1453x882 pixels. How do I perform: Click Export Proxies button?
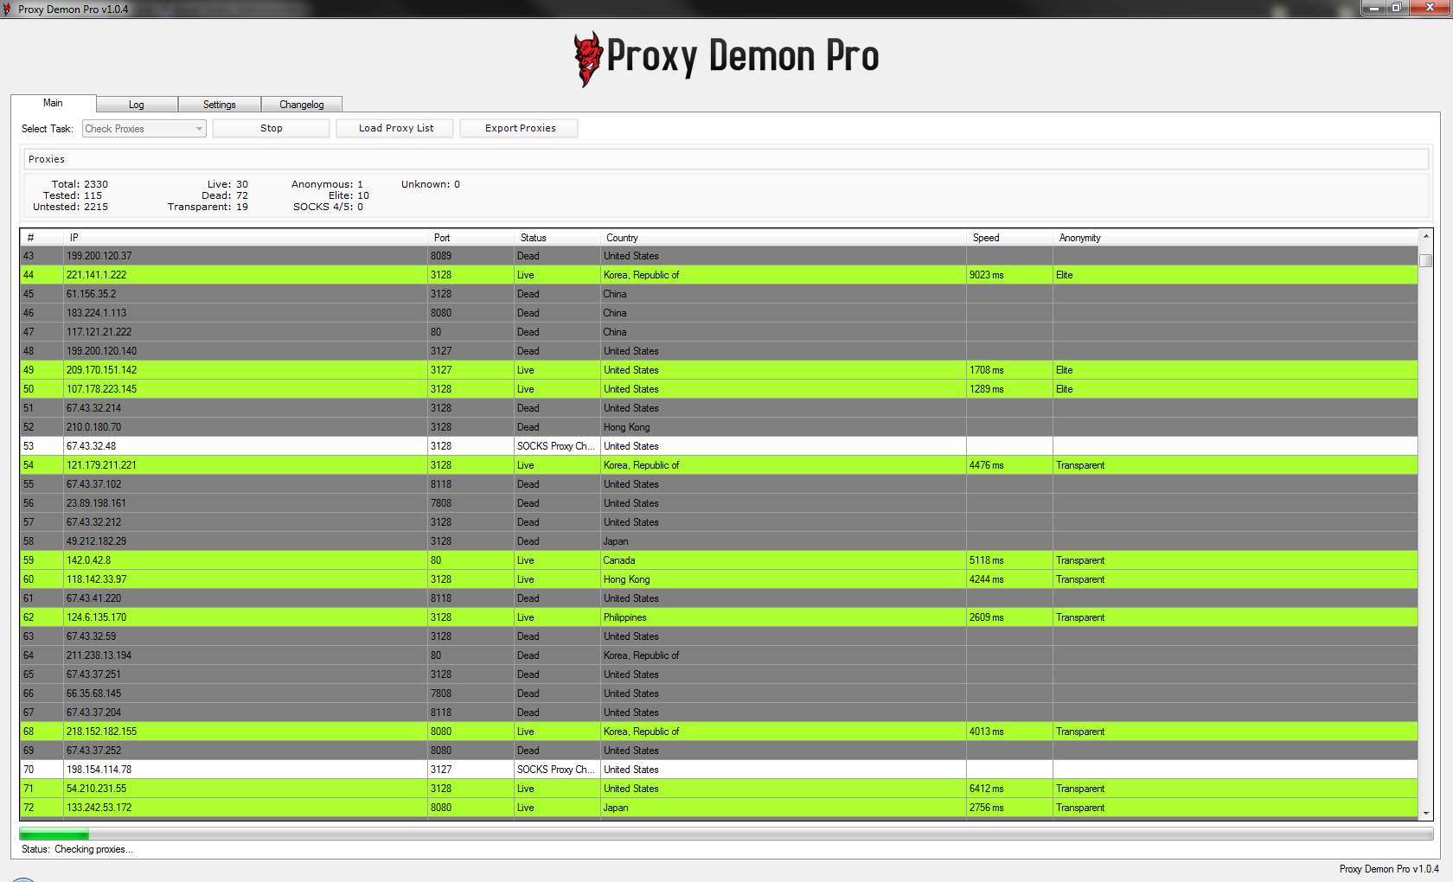(x=520, y=128)
